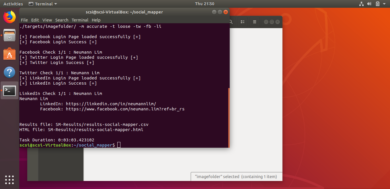
Task: Expand the system menu arrow
Action: coord(384,4)
